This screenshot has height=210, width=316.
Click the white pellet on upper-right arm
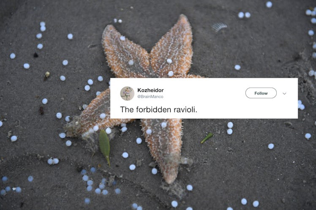point(169,61)
